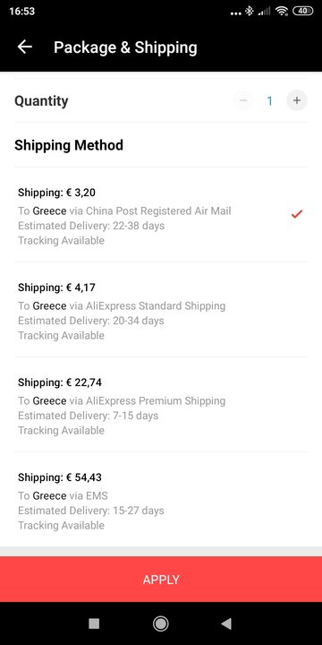
Task: Increase quantity with the plus button
Action: click(297, 100)
